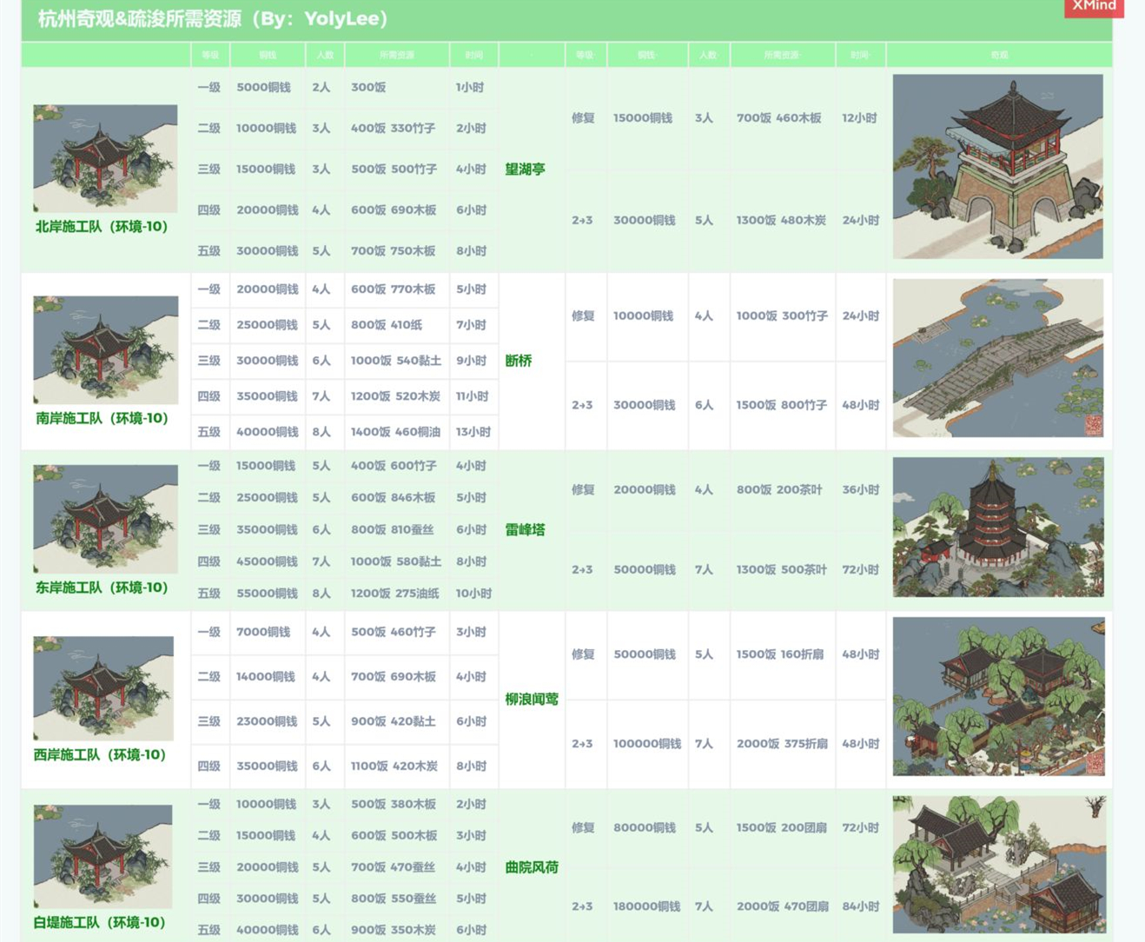The height and width of the screenshot is (942, 1145).
Task: Select the cell 1000饭 540黏土
Action: [396, 360]
